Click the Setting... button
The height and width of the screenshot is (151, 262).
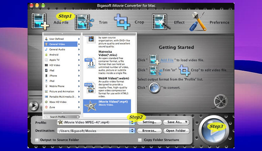point(149,122)
